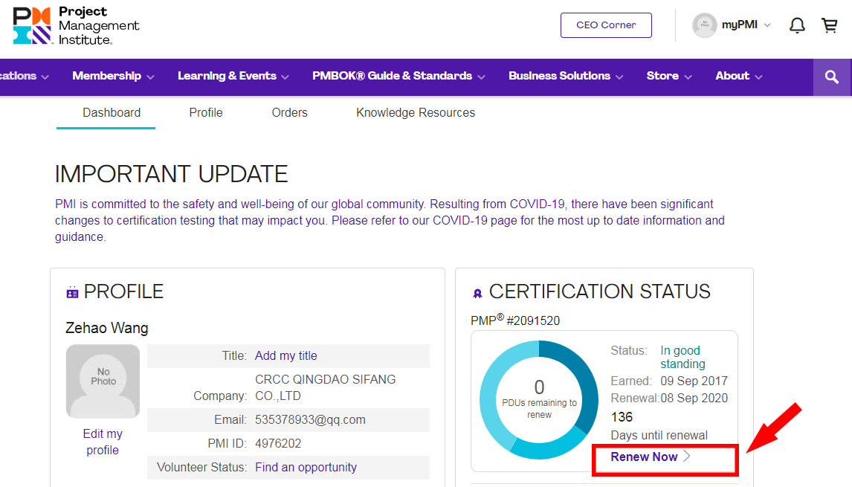Click the COVID-19 important update notice text

click(x=390, y=220)
